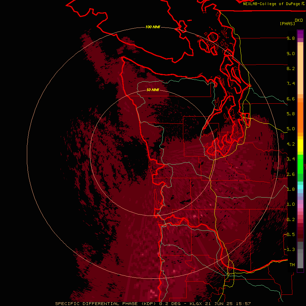Click the 50 NMI range ring label
This screenshot has width=306, height=306.
[x=153, y=90]
